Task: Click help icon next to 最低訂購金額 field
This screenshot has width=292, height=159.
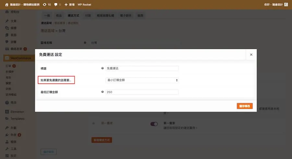Action: coord(103,92)
